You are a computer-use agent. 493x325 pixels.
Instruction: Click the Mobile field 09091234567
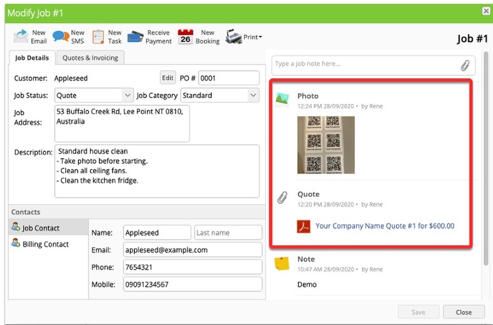pyautogui.click(x=193, y=284)
